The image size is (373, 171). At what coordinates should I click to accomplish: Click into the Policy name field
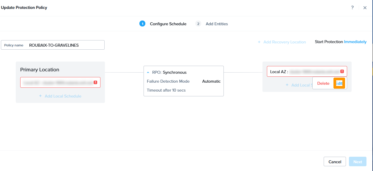click(65, 45)
